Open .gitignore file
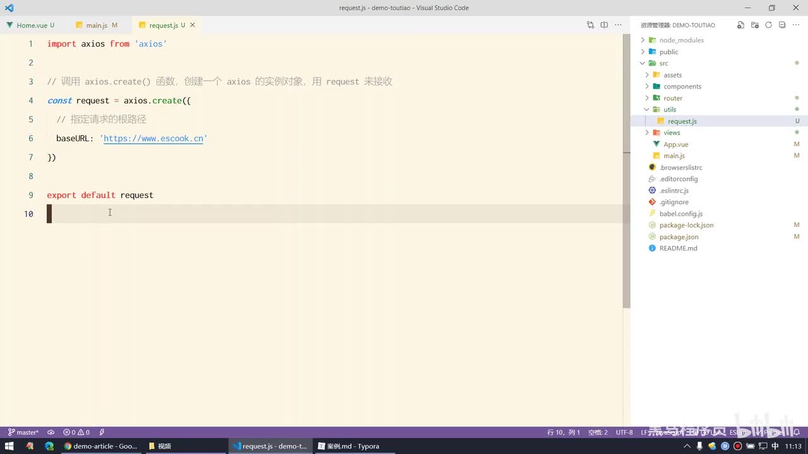The image size is (808, 454). pos(719,202)
